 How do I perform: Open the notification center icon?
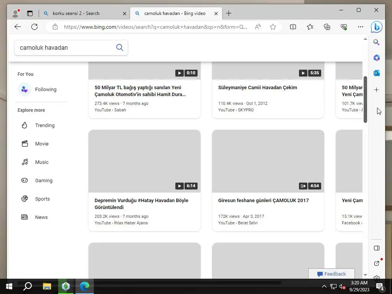pos(380,286)
